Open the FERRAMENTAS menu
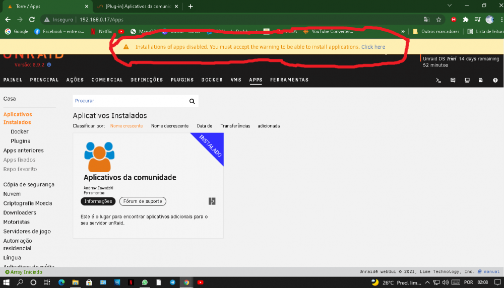Screen dimensions: 504x288 [289, 80]
